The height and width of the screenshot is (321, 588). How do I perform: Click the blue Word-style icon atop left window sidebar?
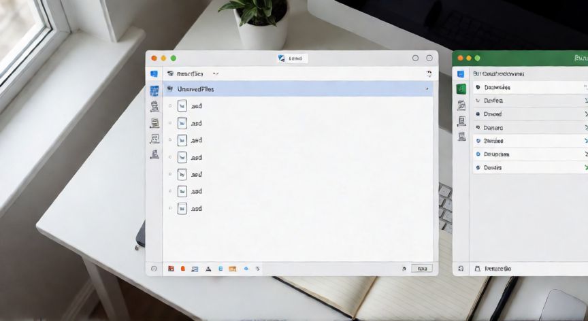coord(154,73)
